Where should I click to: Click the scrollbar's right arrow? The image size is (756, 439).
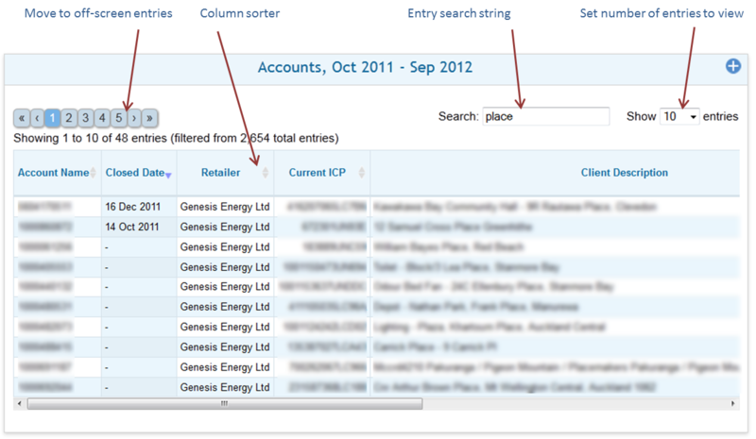pos(733,403)
